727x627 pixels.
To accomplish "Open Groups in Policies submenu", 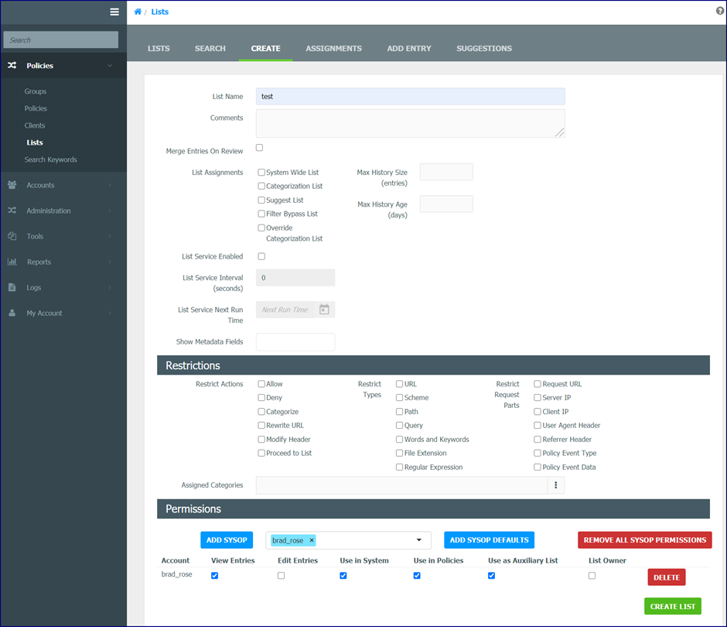I will 36,91.
